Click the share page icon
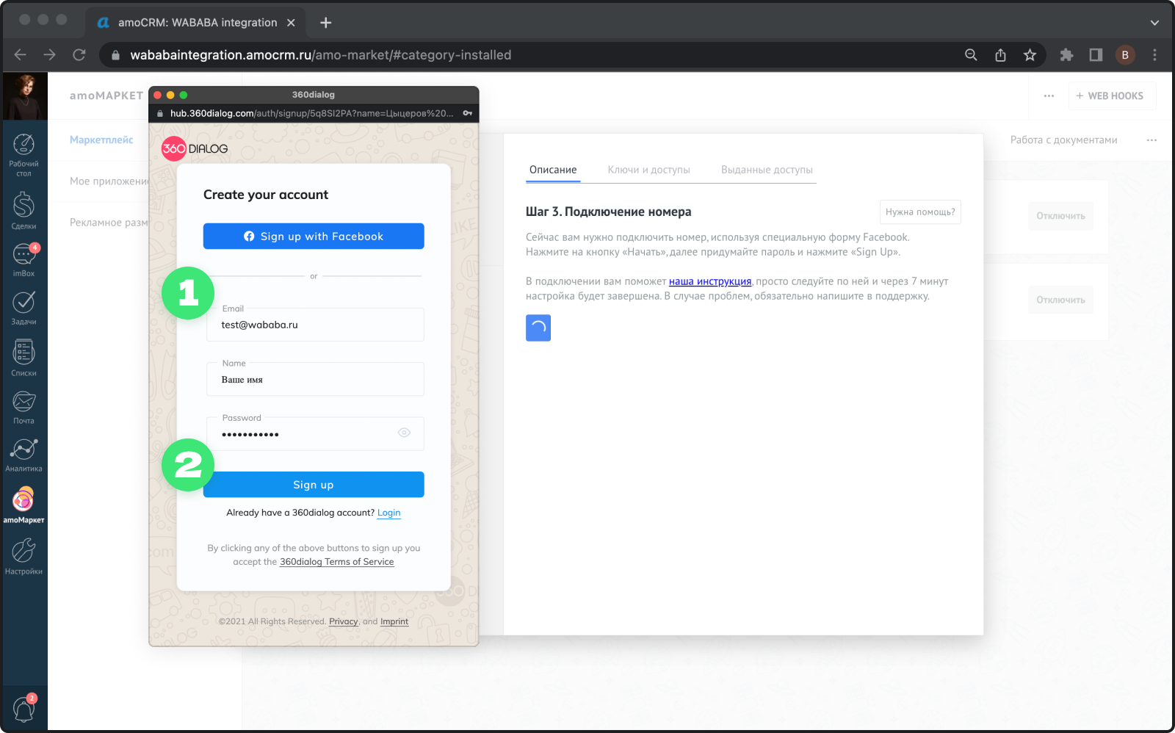Viewport: 1175px width, 733px height. 1000,55
